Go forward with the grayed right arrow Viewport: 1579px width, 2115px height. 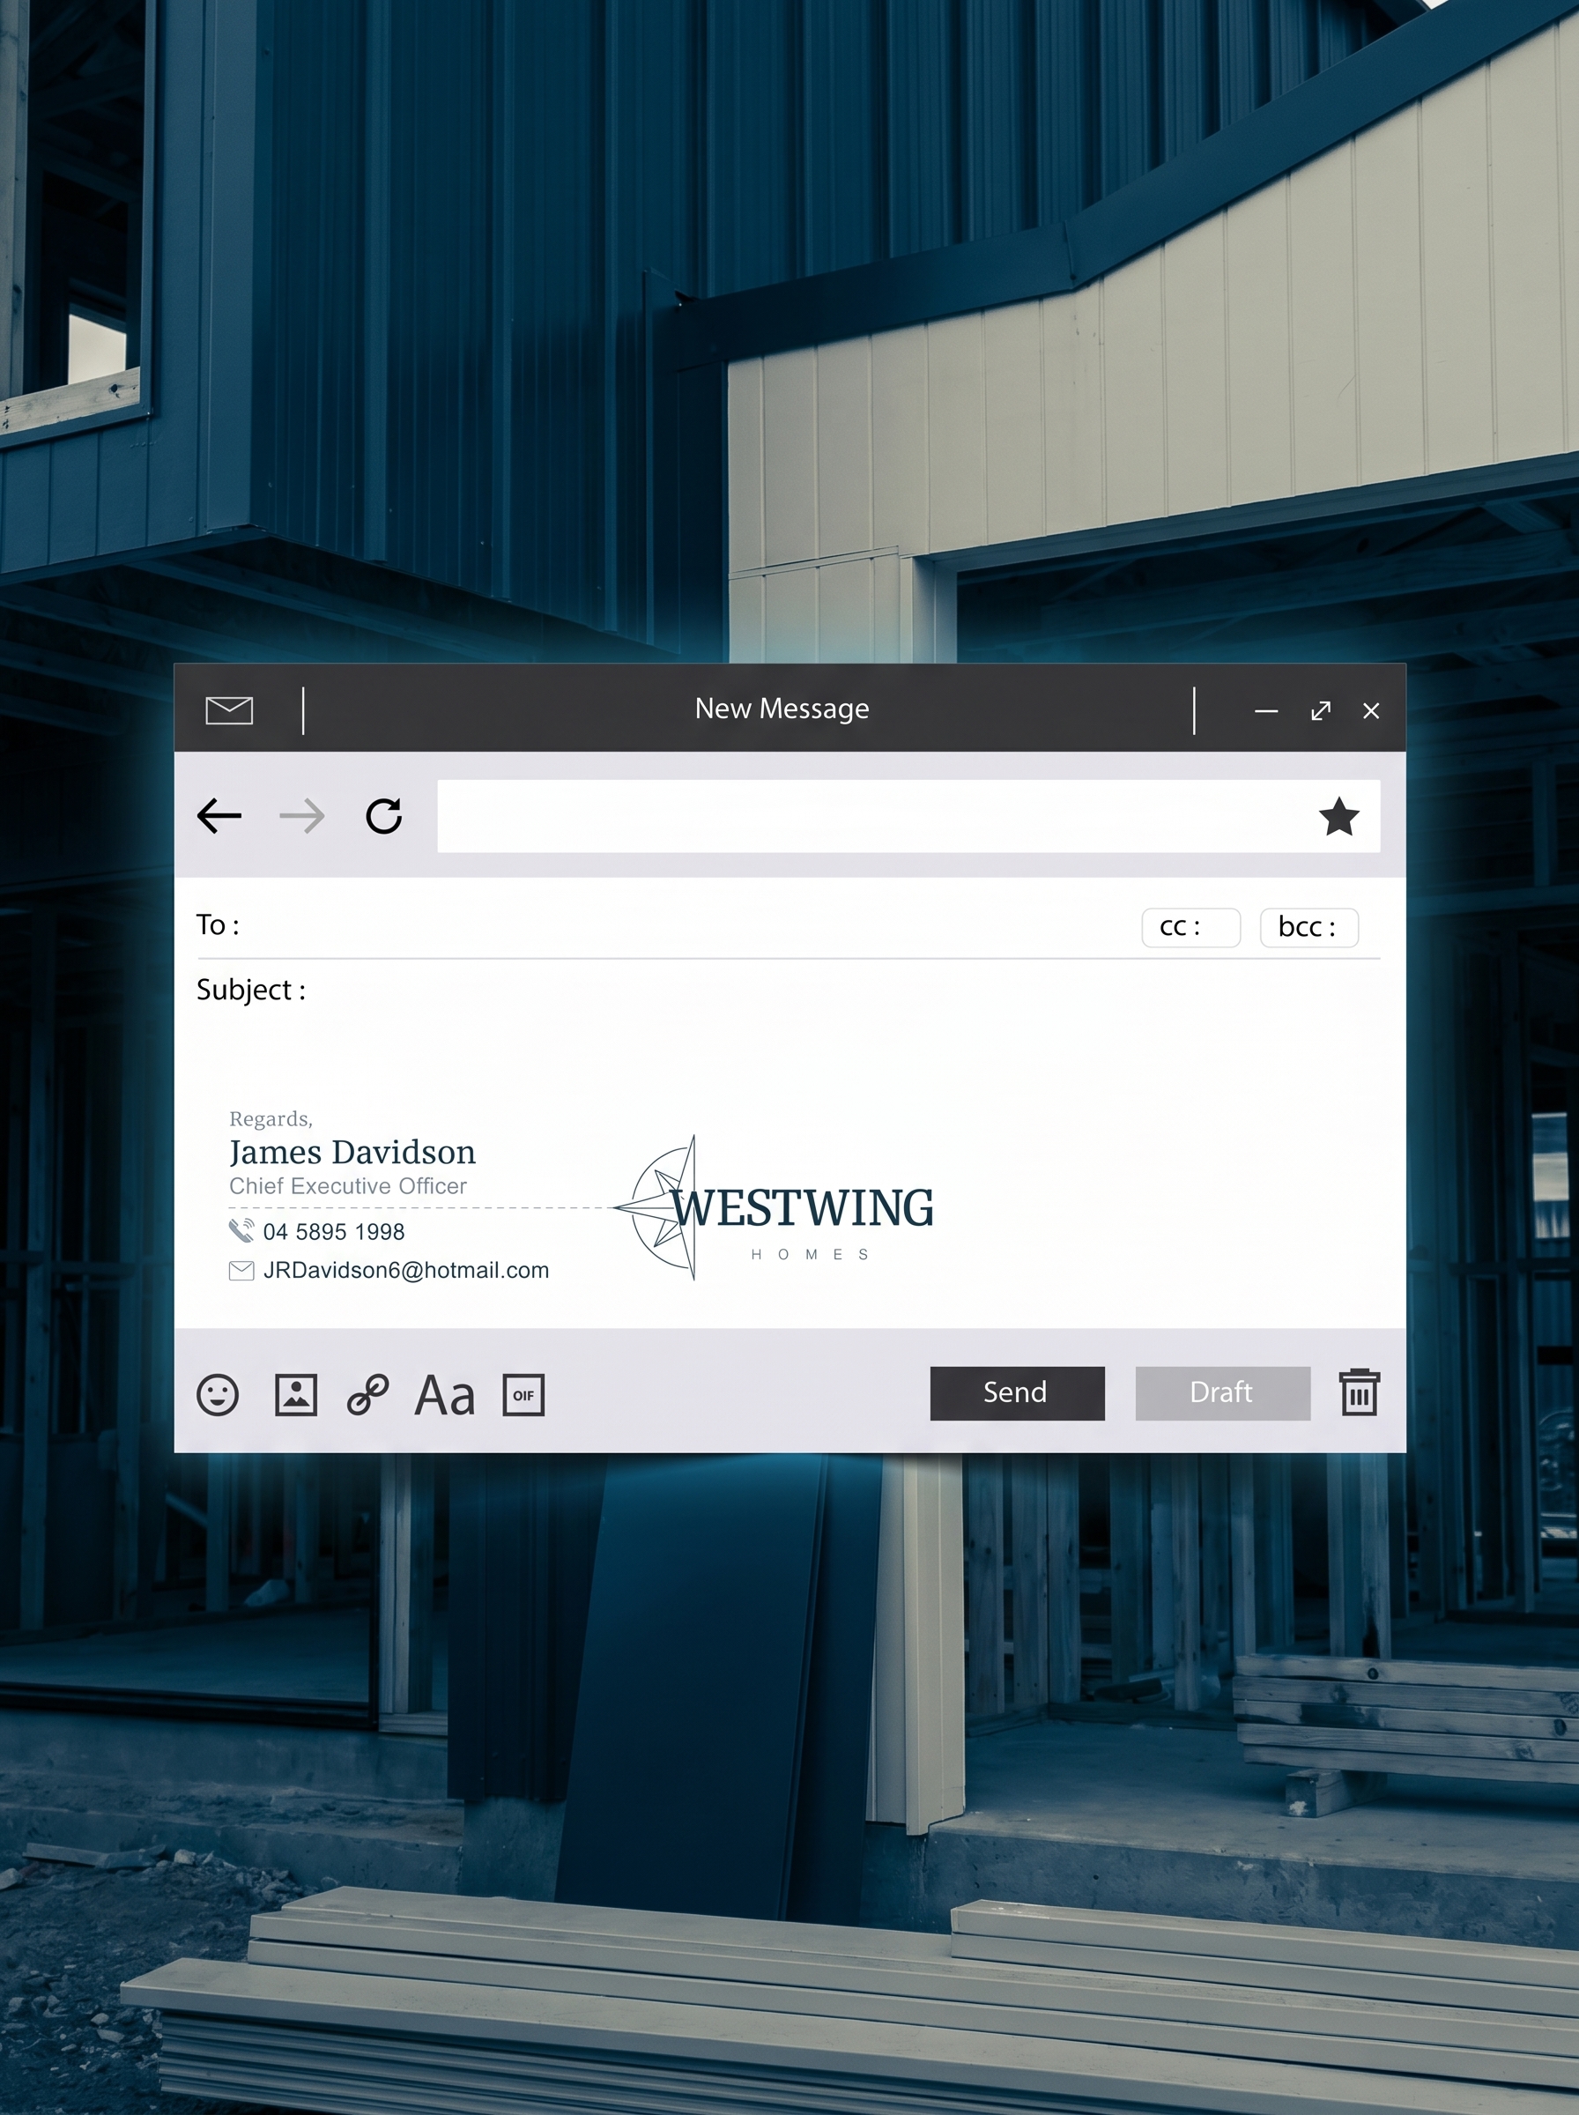(x=302, y=816)
